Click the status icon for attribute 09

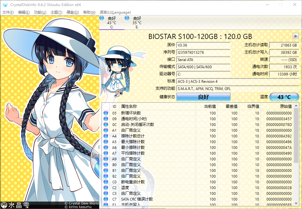pos(106,119)
